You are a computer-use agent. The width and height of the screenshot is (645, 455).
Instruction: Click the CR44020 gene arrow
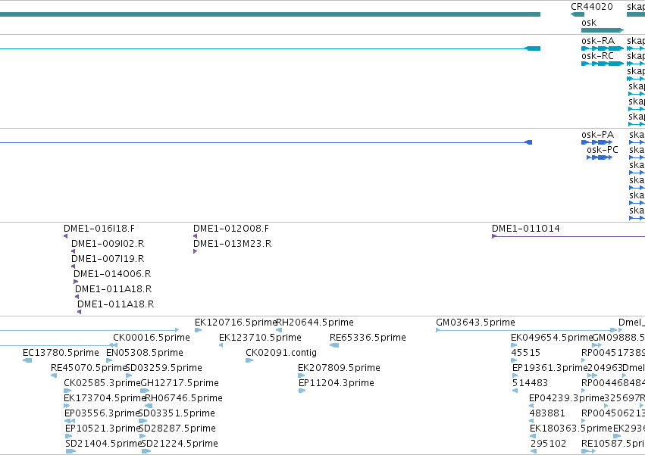577,14
